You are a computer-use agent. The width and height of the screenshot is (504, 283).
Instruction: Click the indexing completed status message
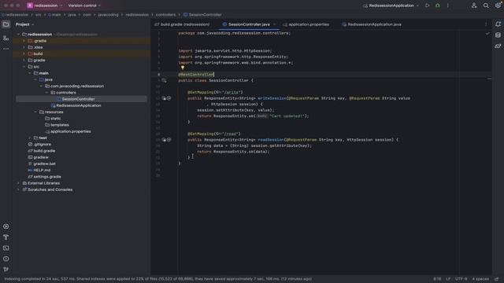click(x=157, y=279)
